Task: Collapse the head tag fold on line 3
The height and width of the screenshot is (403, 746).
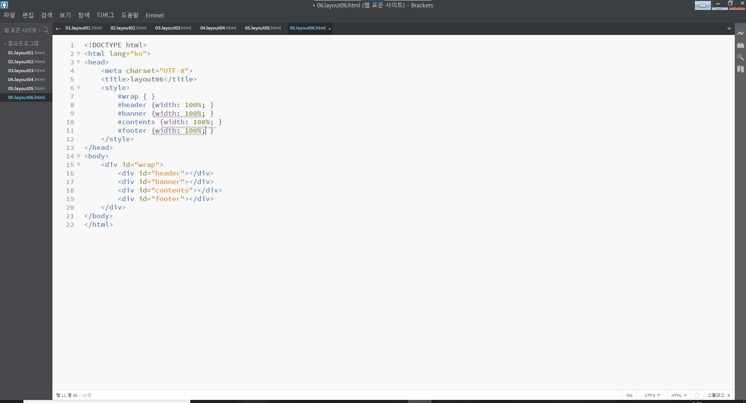Action: tap(78, 62)
